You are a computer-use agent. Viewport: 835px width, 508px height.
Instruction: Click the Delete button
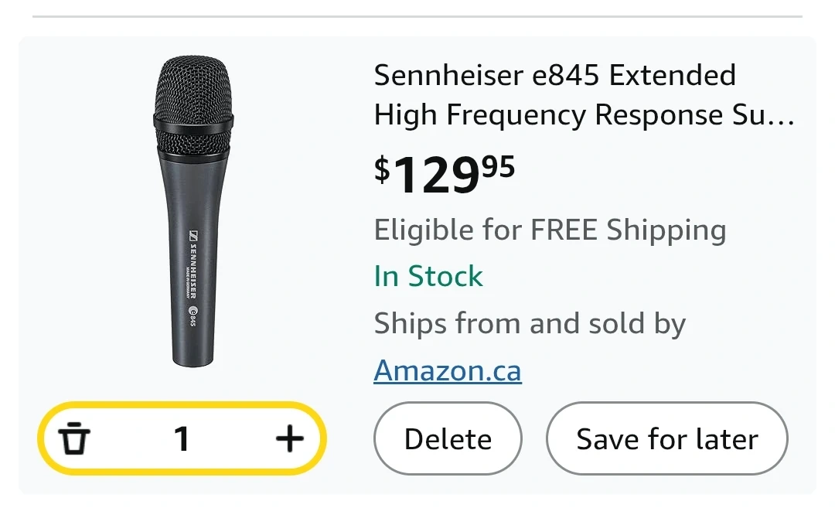pos(448,438)
